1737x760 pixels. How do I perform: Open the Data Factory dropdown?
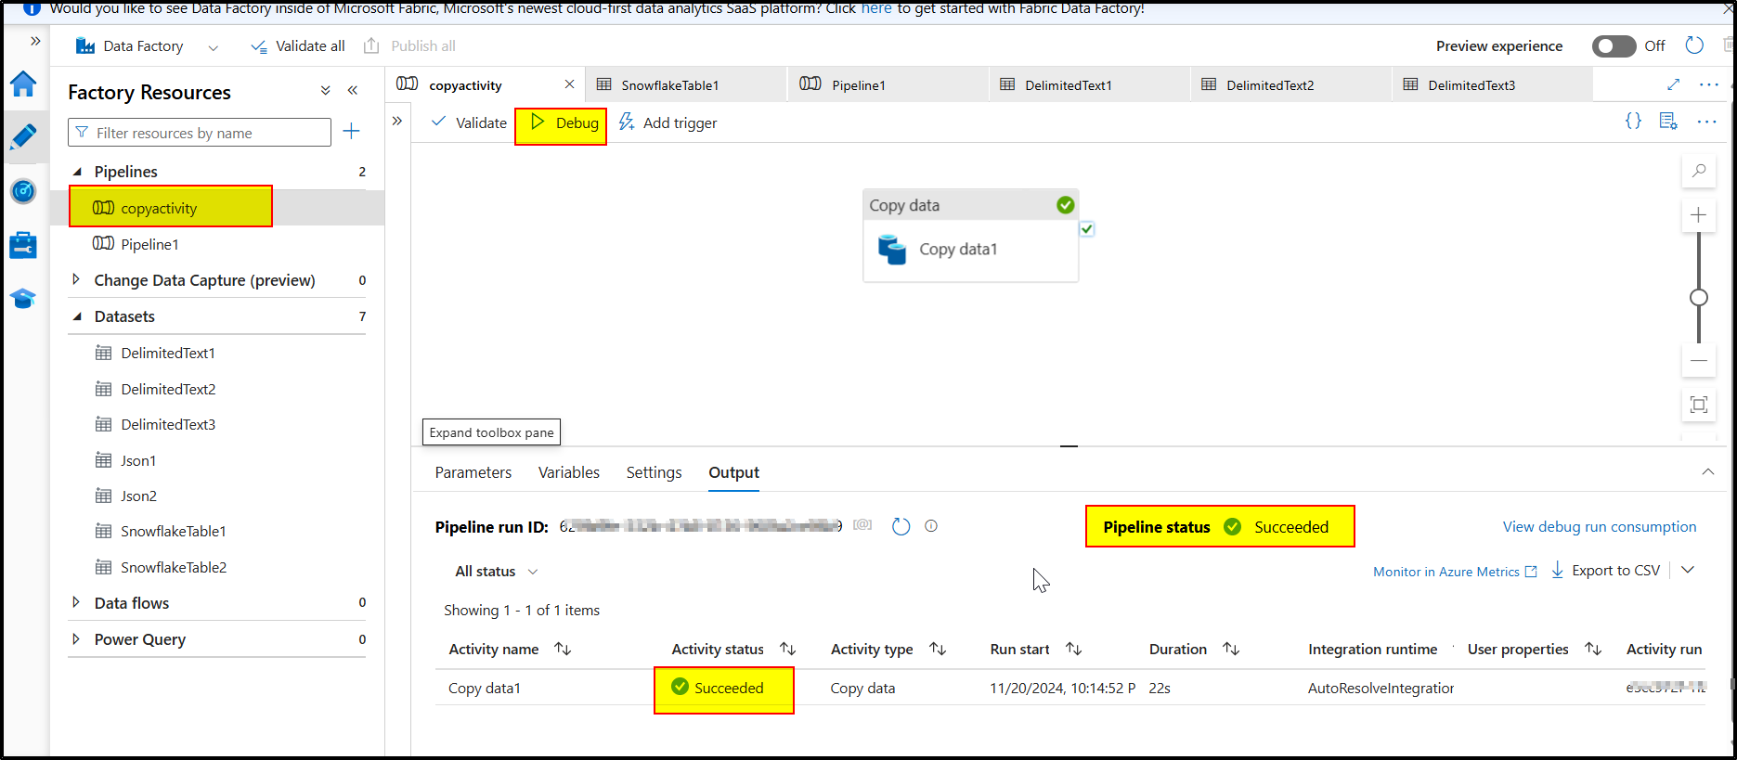point(214,47)
